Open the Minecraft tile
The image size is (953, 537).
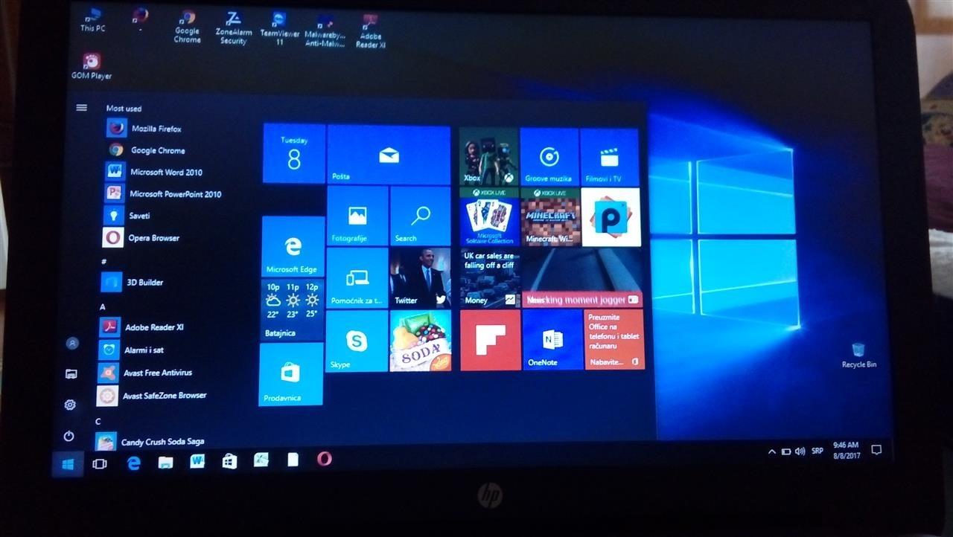[x=549, y=217]
